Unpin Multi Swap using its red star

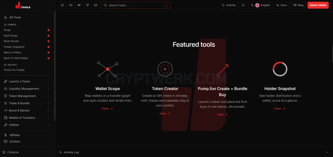[x=48, y=36]
